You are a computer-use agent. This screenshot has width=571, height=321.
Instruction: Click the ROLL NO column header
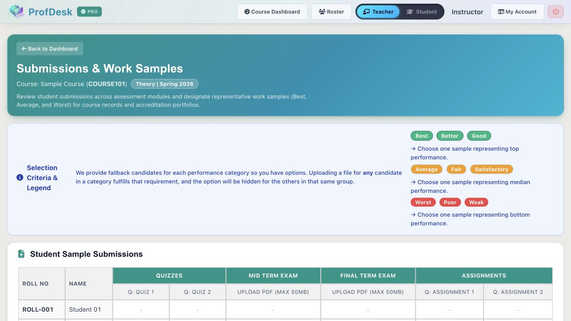tap(41, 284)
